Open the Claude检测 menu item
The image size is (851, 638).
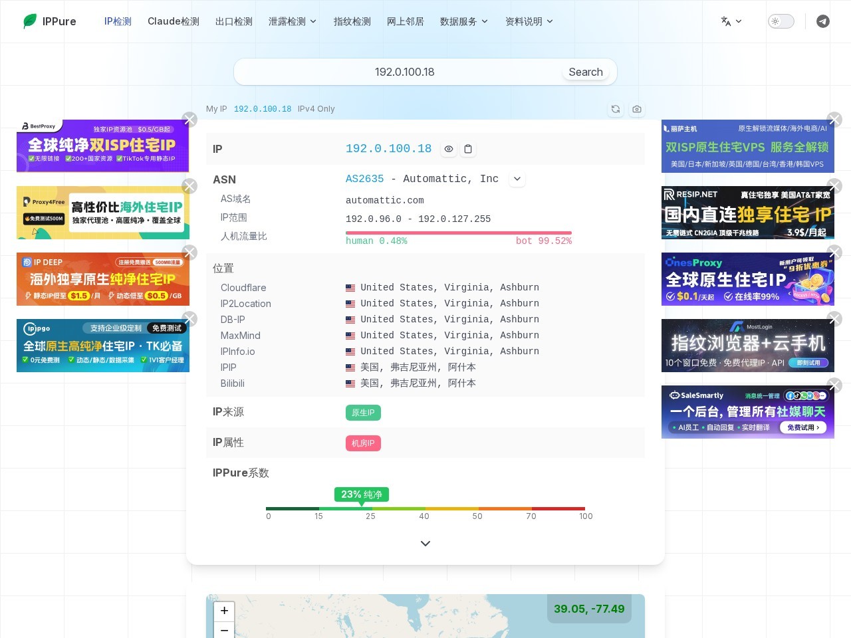[174, 21]
